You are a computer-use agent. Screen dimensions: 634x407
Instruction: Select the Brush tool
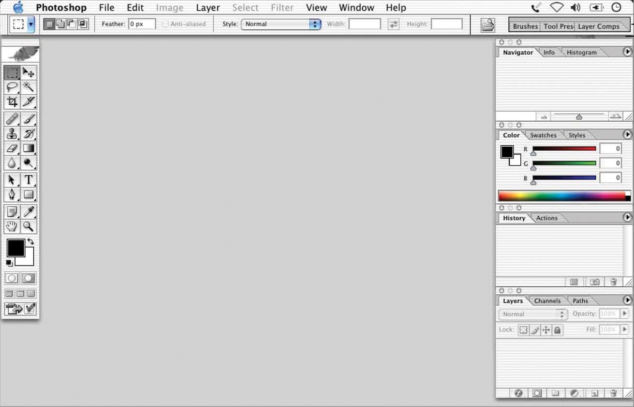click(29, 119)
